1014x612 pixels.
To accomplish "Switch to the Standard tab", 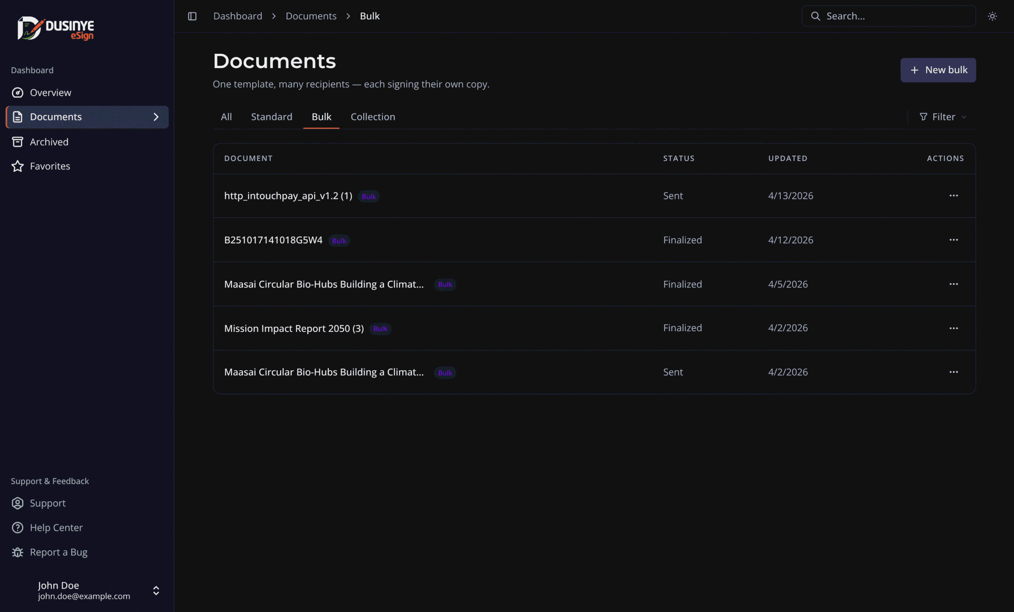I will [x=272, y=117].
